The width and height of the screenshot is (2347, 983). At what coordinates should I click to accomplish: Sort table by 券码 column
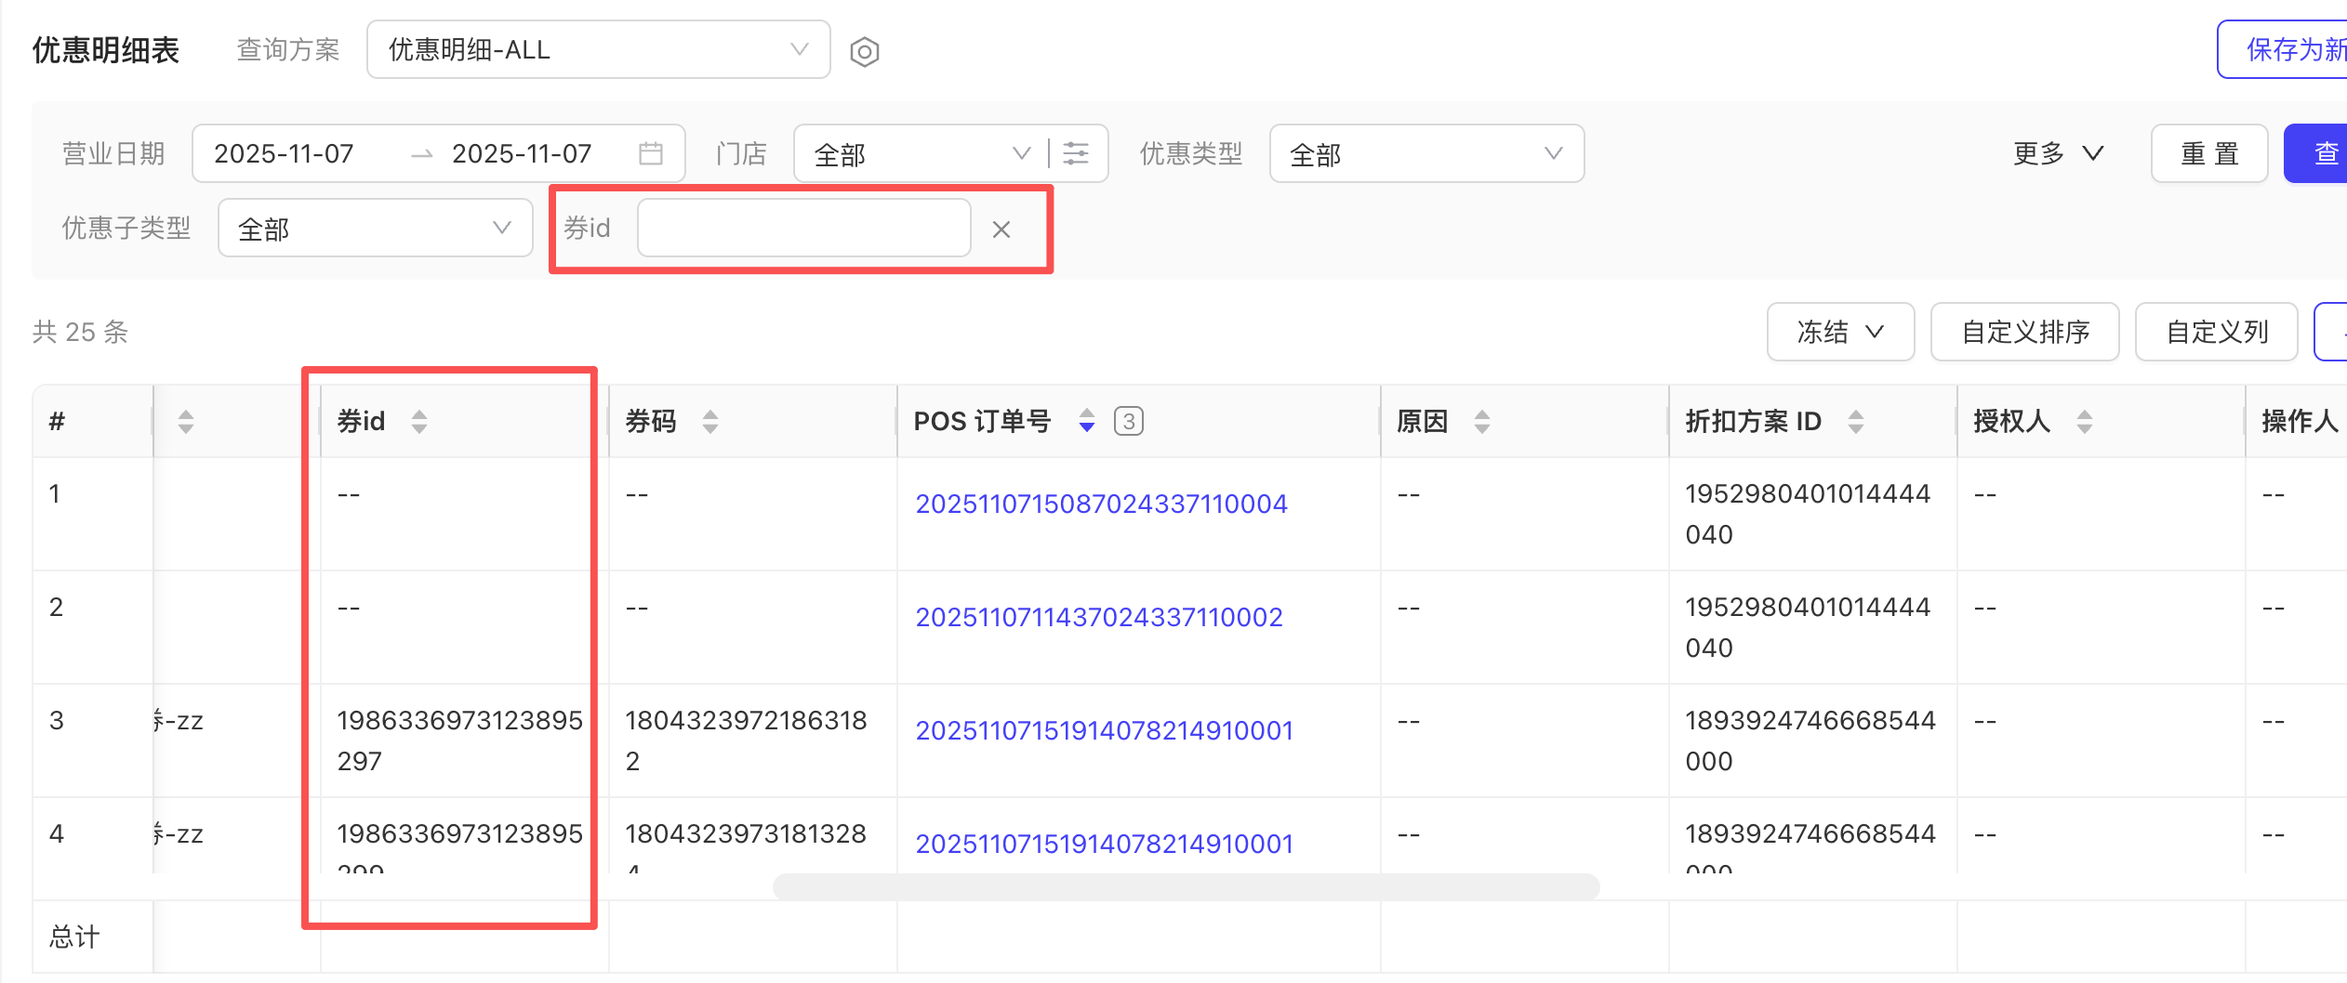click(710, 422)
